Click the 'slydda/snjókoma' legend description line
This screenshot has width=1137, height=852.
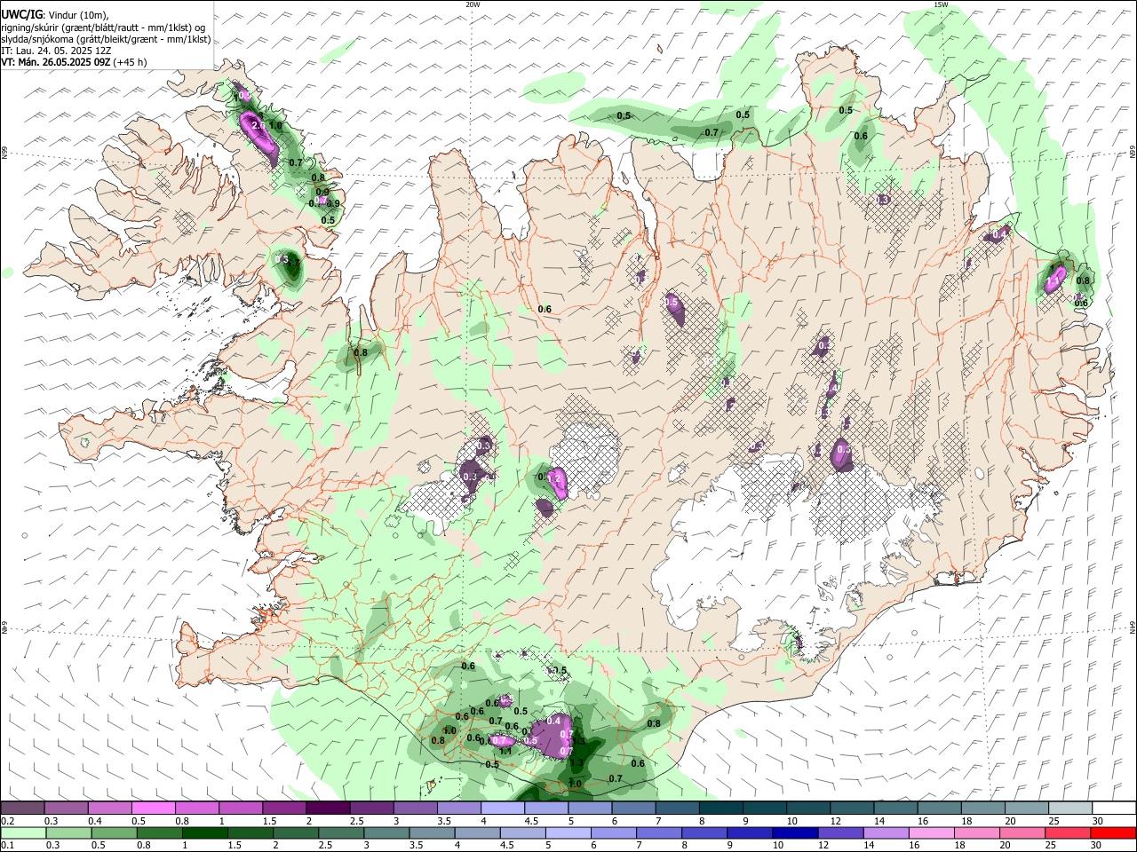coord(106,39)
